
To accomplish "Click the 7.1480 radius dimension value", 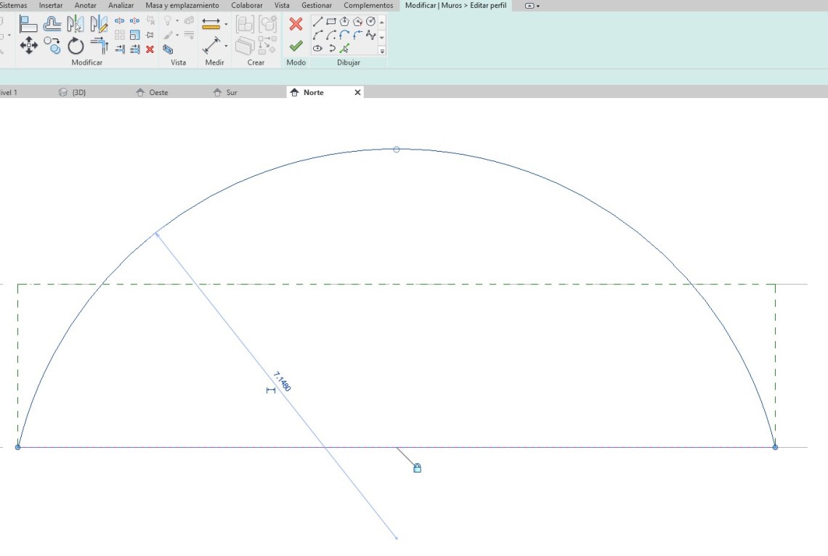I will pyautogui.click(x=283, y=382).
